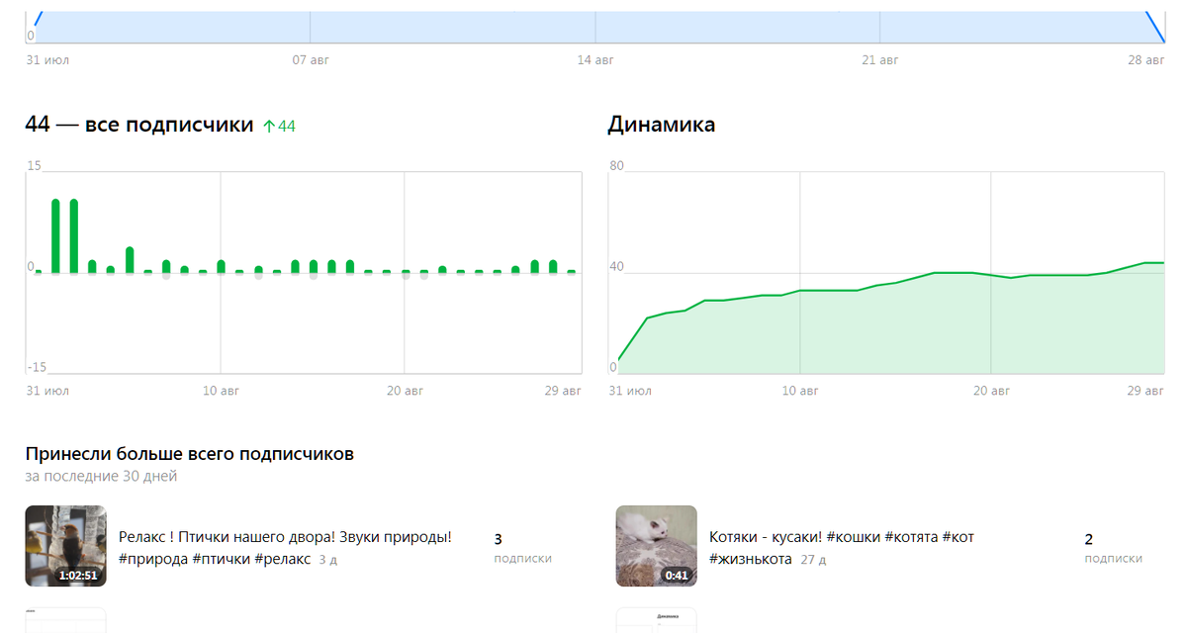Click the "27 д" age label of kittens video
Screen dimensions: 1187x633
tap(813, 560)
